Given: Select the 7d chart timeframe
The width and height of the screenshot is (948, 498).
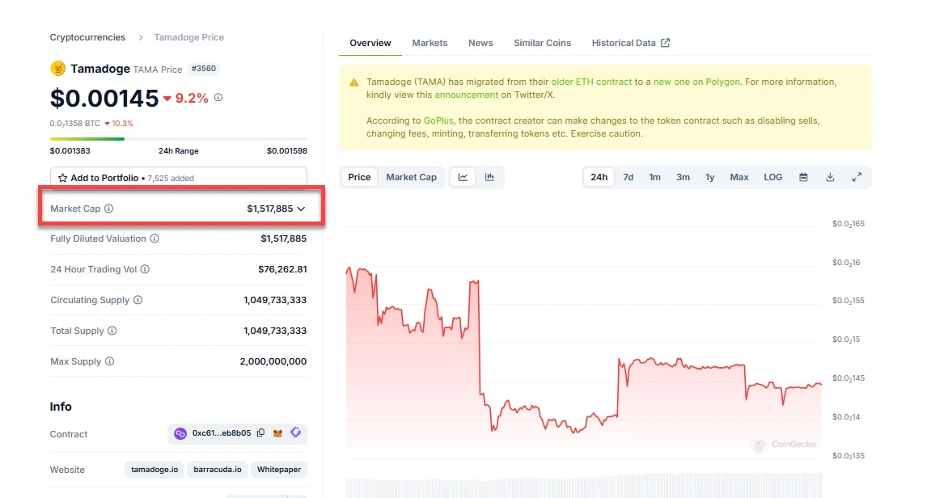Looking at the screenshot, I should pyautogui.click(x=628, y=177).
